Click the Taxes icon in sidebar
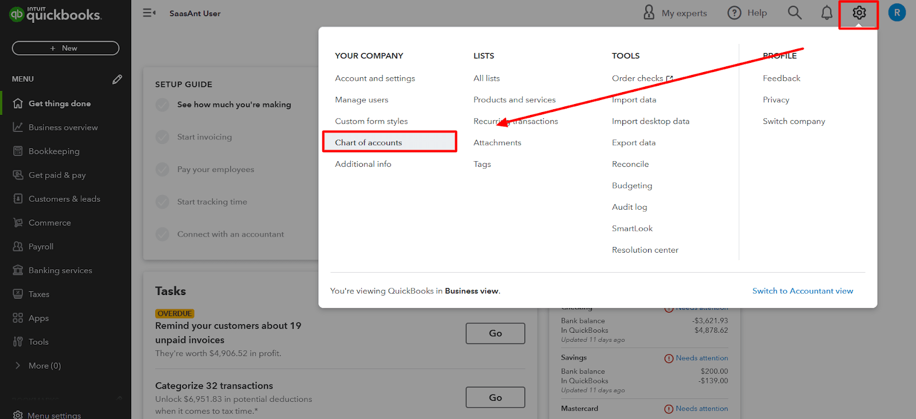916x419 pixels. click(18, 294)
